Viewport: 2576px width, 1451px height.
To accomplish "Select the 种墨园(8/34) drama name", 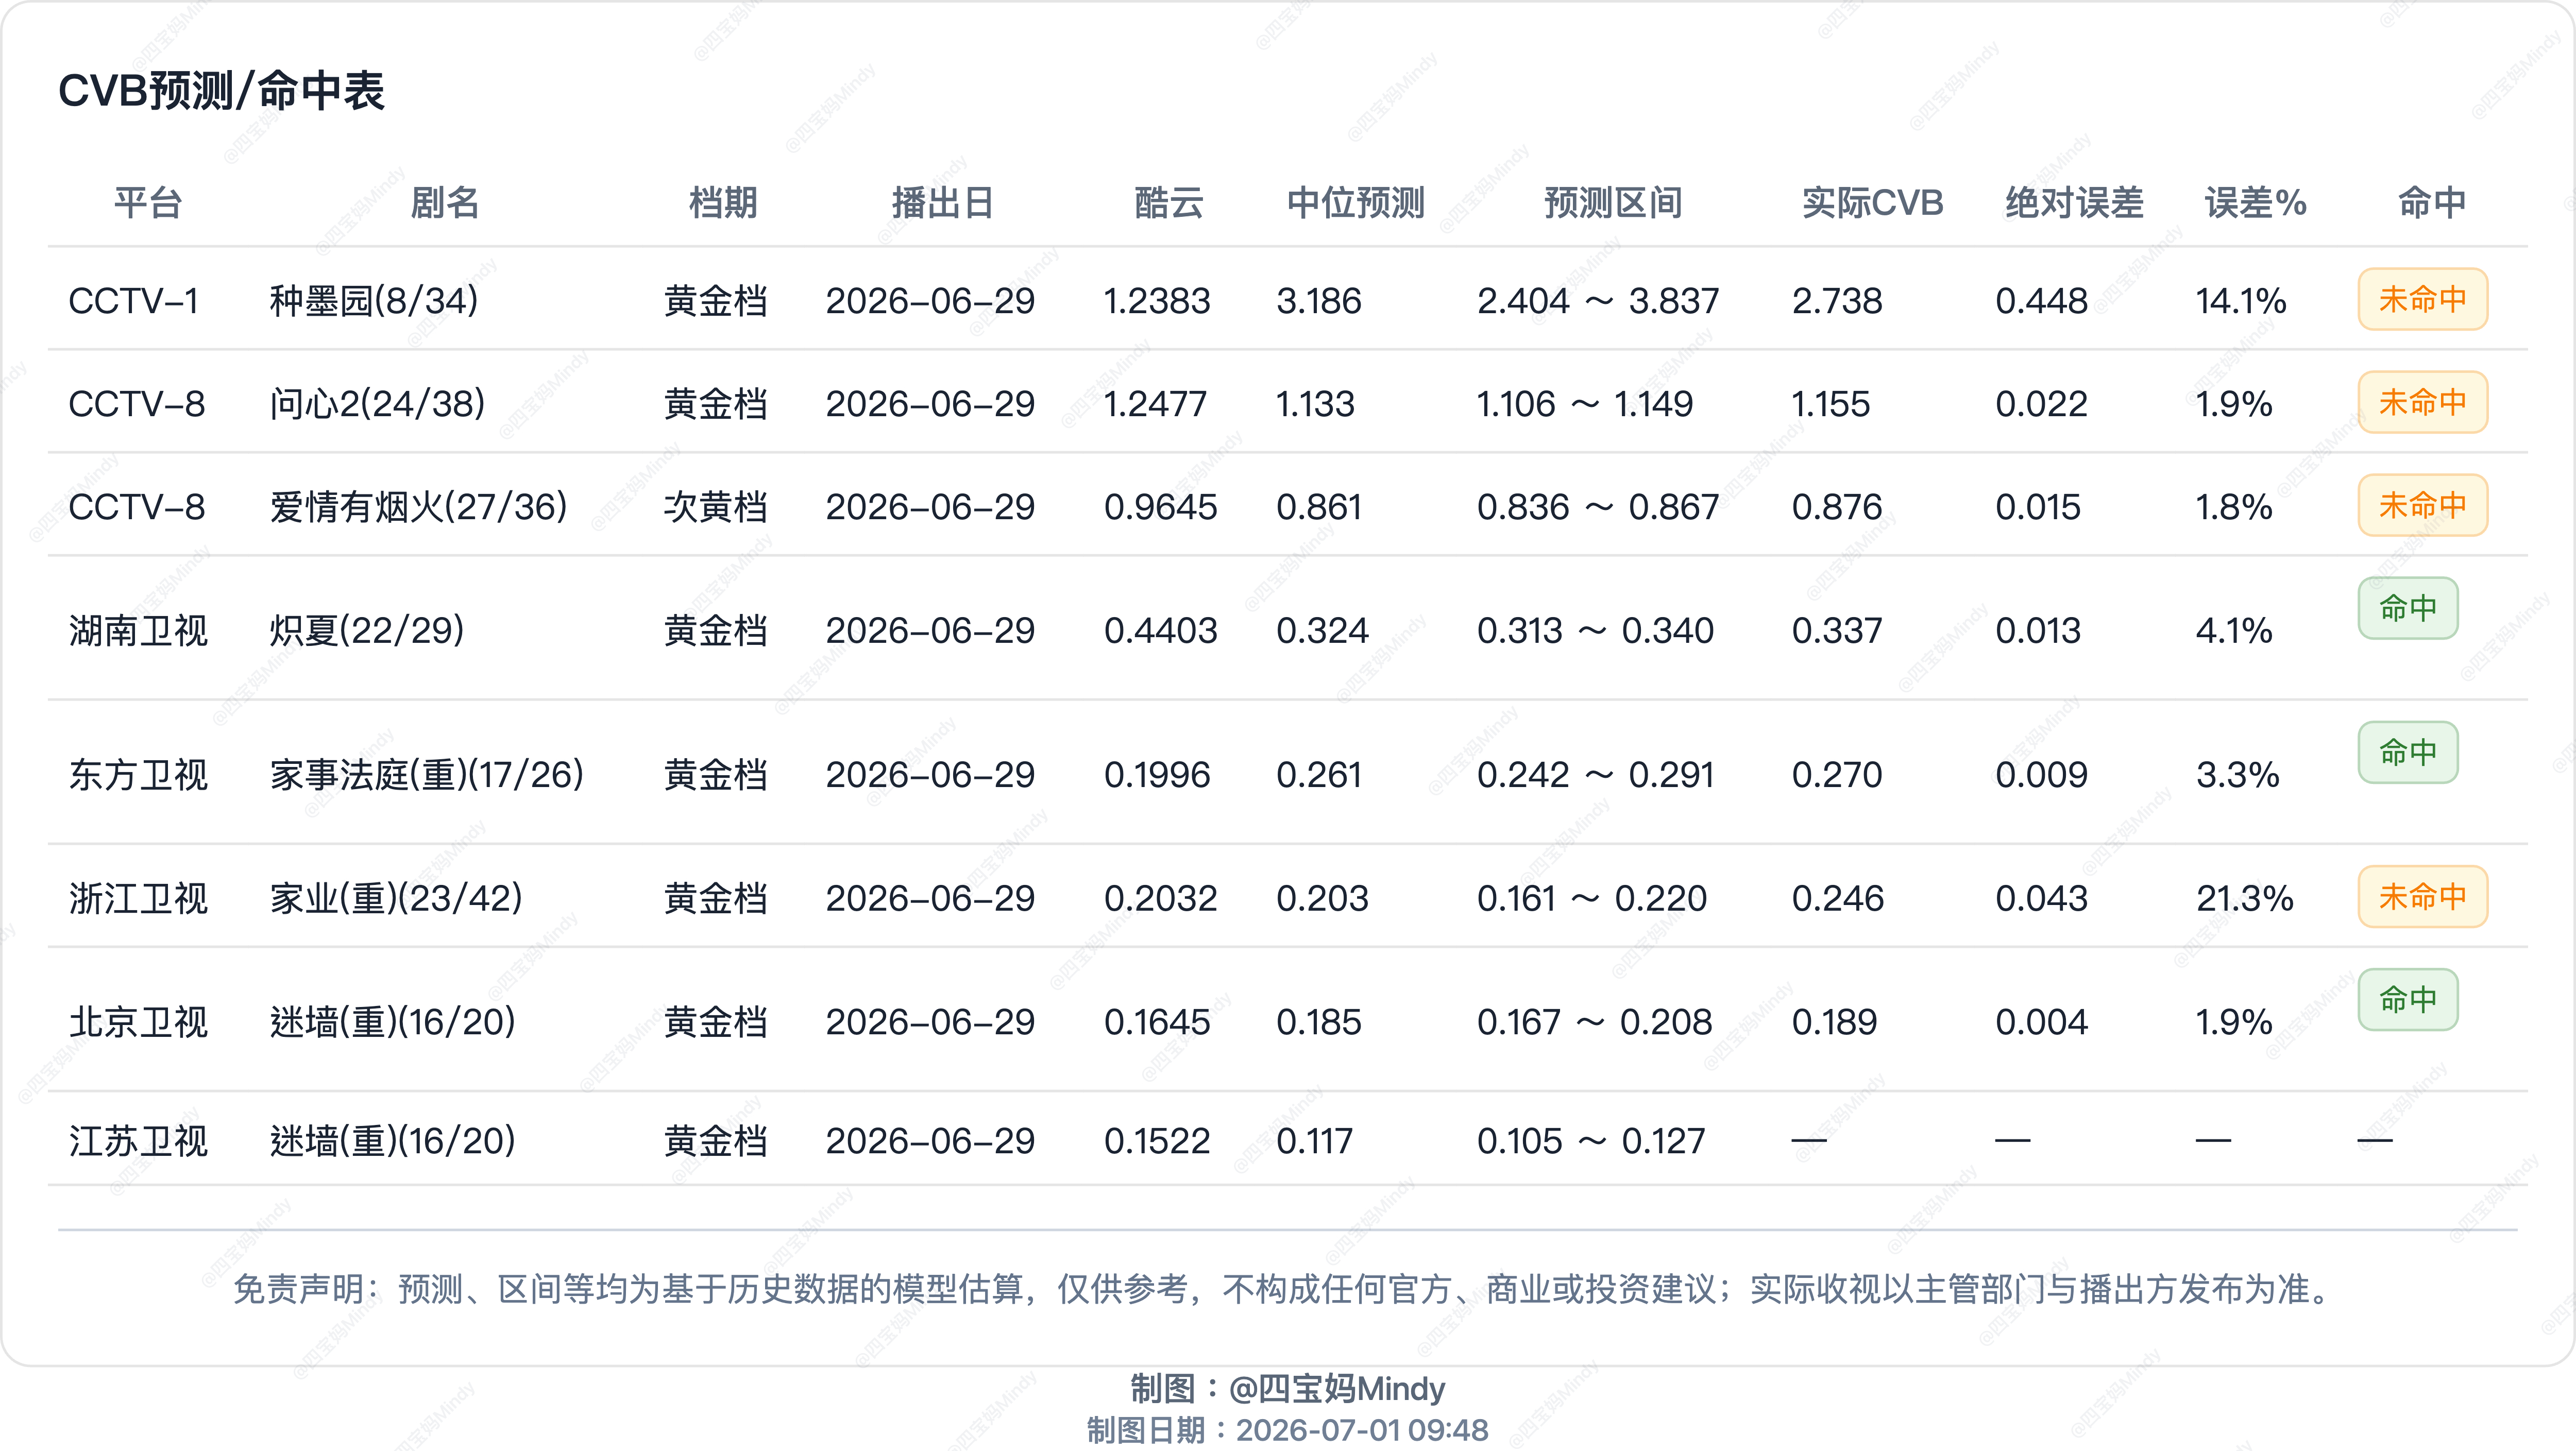I will point(374,301).
